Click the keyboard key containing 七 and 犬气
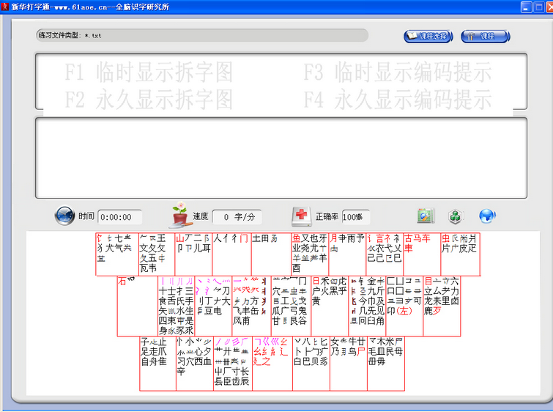The image size is (553, 412). click(117, 254)
